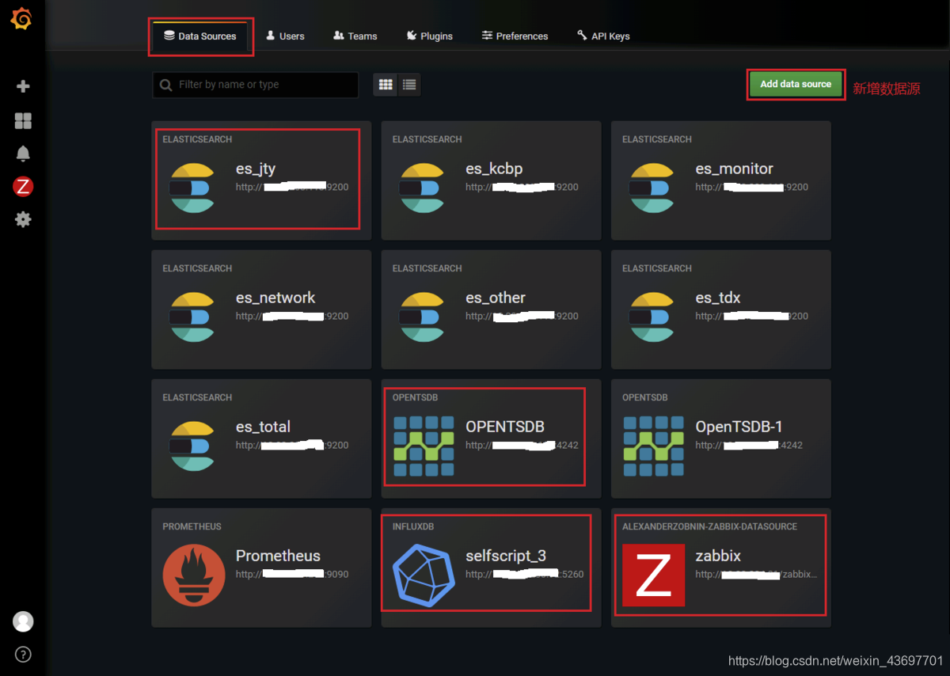
Task: Click the selfscript_3 InfluxDB logo
Action: (424, 575)
